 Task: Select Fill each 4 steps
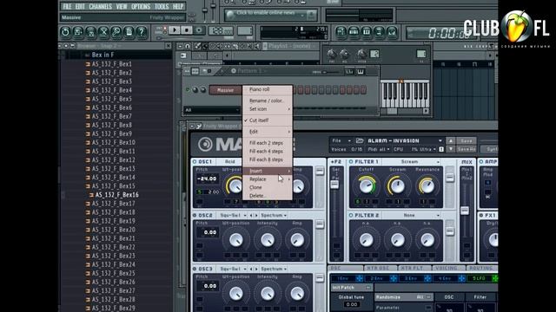268,151
